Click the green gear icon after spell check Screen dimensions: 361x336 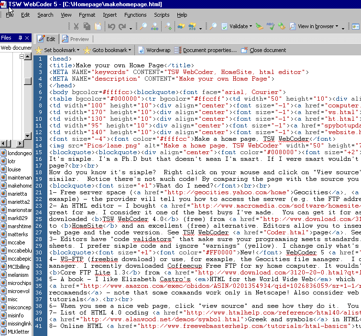[x=281, y=26]
